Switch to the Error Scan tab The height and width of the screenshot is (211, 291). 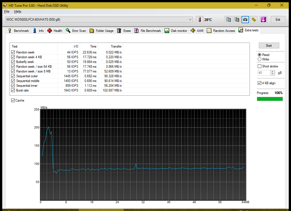[76, 31]
